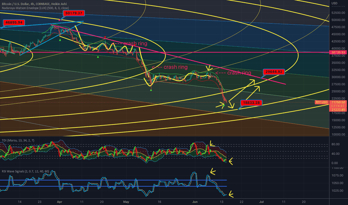Click the 42500.00 price axis value
This screenshot has height=205, width=348.
(x=338, y=41)
